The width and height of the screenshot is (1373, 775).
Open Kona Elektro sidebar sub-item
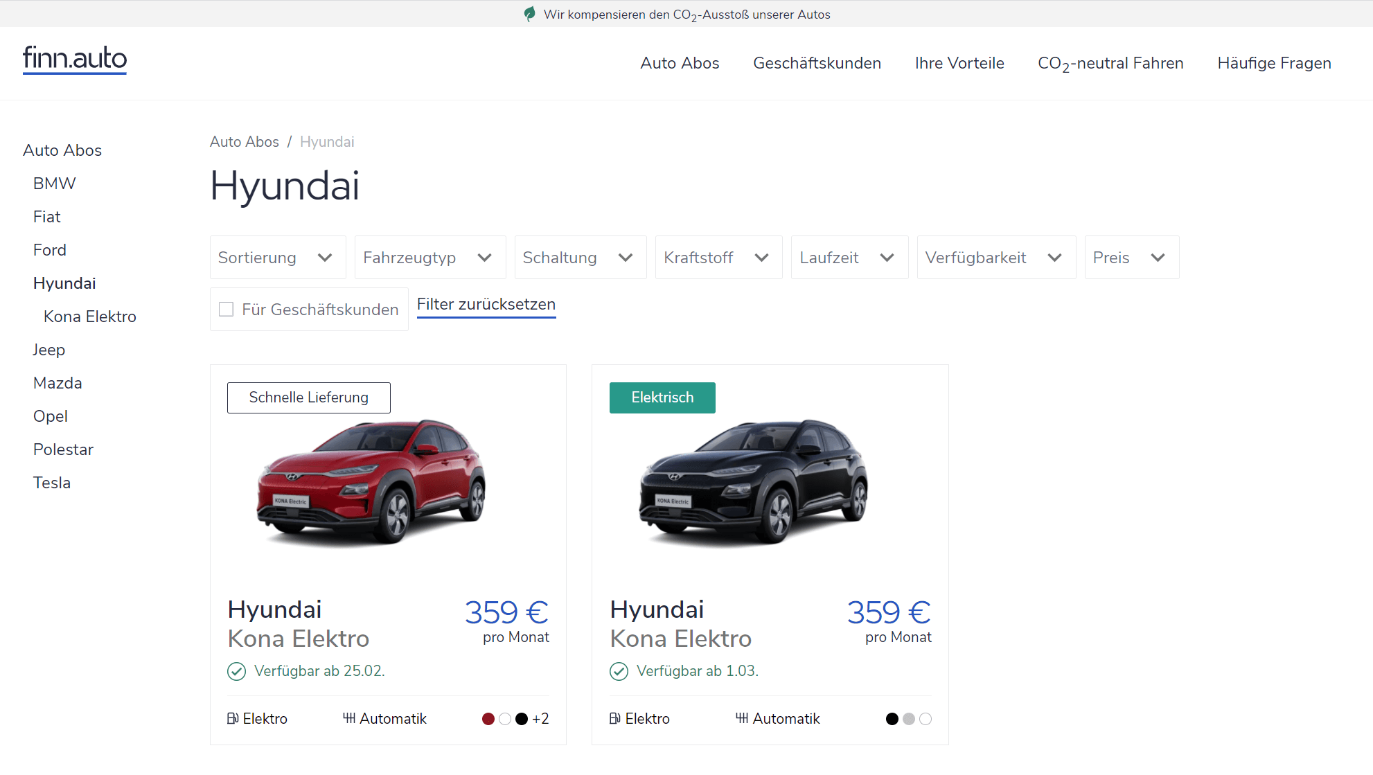90,317
